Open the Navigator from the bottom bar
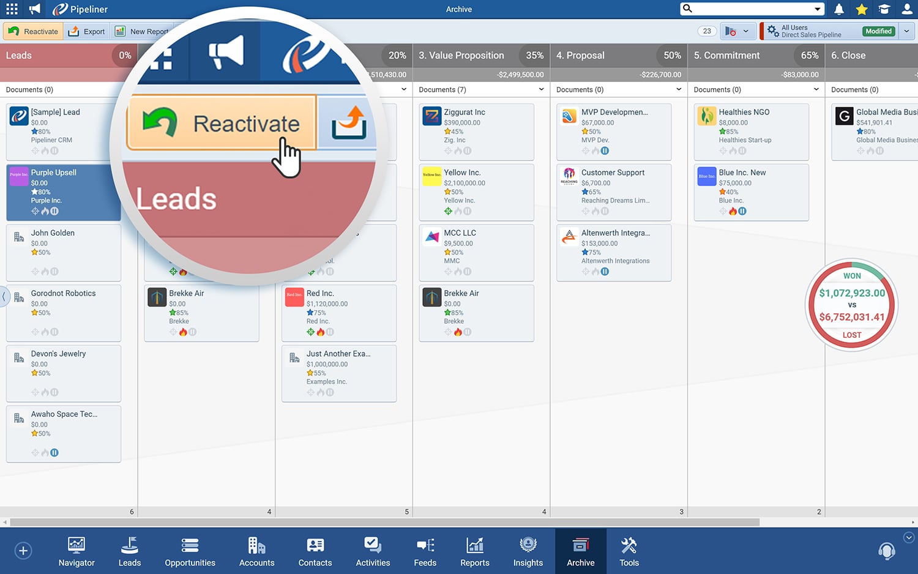Screen dimensions: 918x574 coord(76,551)
